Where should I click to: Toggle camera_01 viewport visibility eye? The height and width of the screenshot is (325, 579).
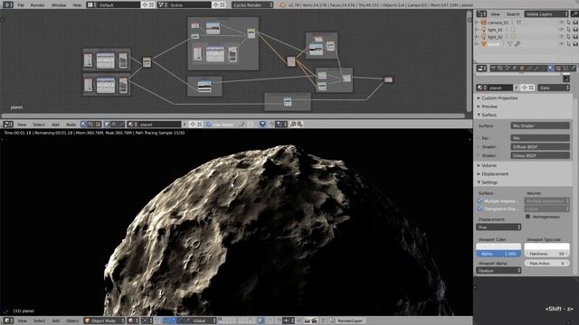(561, 23)
